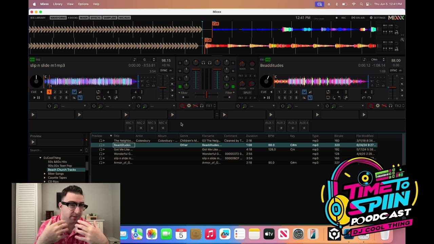Enable ON AIR broadcasting
Image resolution: width=434 pixels, height=244 pixels.
(358, 18)
